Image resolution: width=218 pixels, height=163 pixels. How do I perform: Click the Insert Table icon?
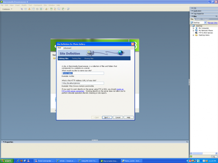tap(34, 9)
